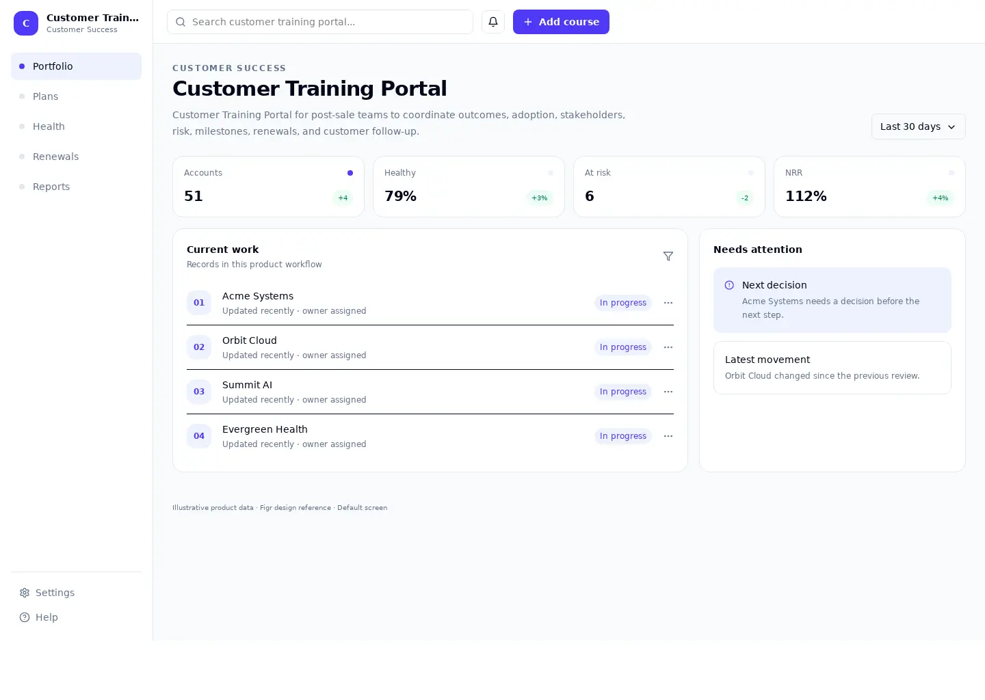Viewport: 985px width, 700px height.
Task: Open the Latest movement card
Action: coord(832,368)
